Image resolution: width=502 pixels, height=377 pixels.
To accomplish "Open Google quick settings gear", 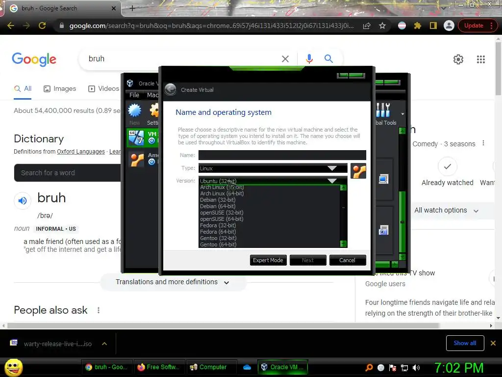I will pos(458,59).
